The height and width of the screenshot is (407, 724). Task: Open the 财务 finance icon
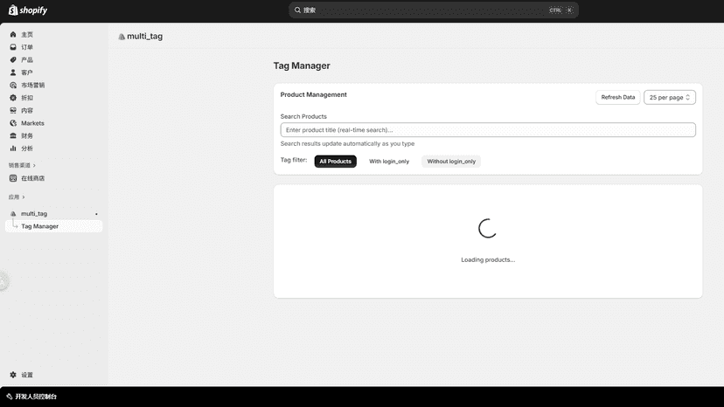13,135
